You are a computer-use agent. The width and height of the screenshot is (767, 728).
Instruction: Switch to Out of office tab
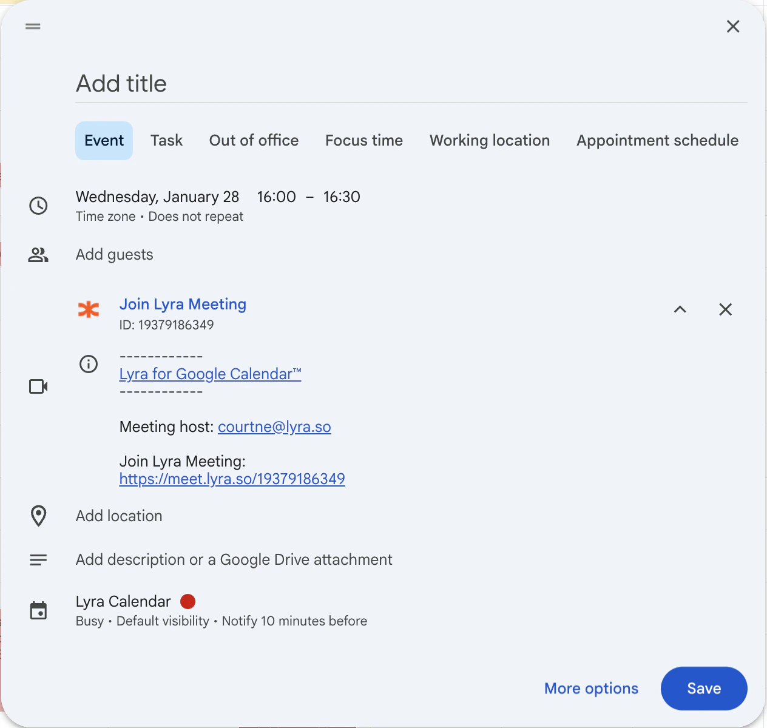(254, 140)
